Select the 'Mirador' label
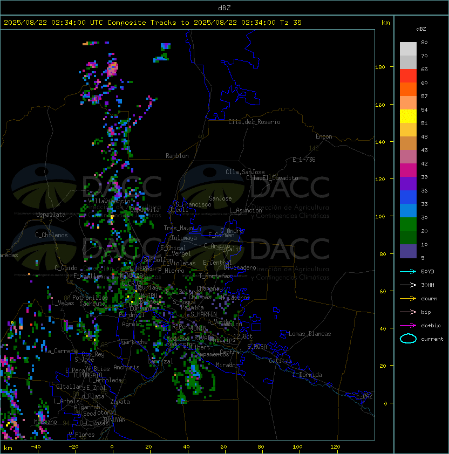449x454 pixels. point(228,365)
